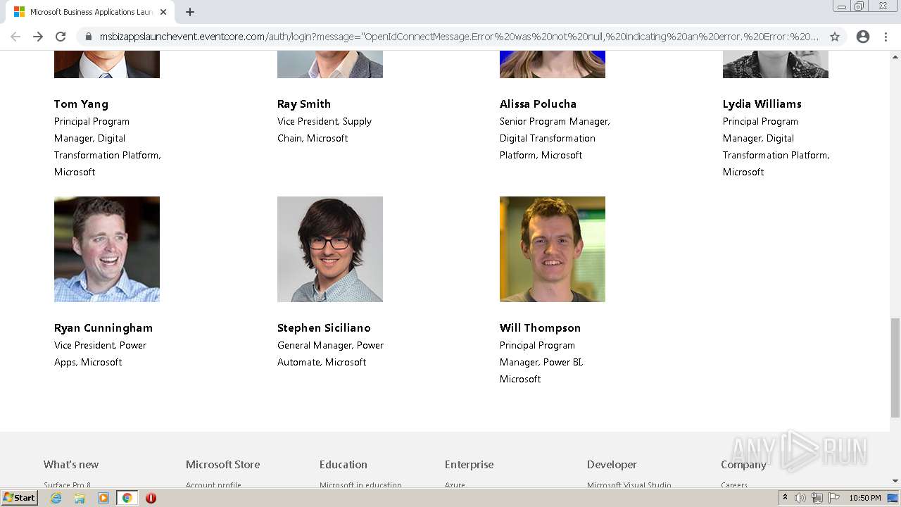Open the Chrome three-dot menu
Viewport: 901px width, 507px height.
886,37
